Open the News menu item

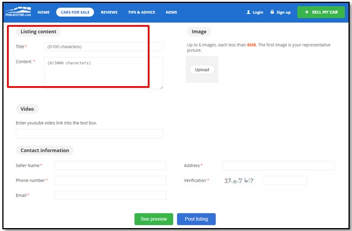171,12
